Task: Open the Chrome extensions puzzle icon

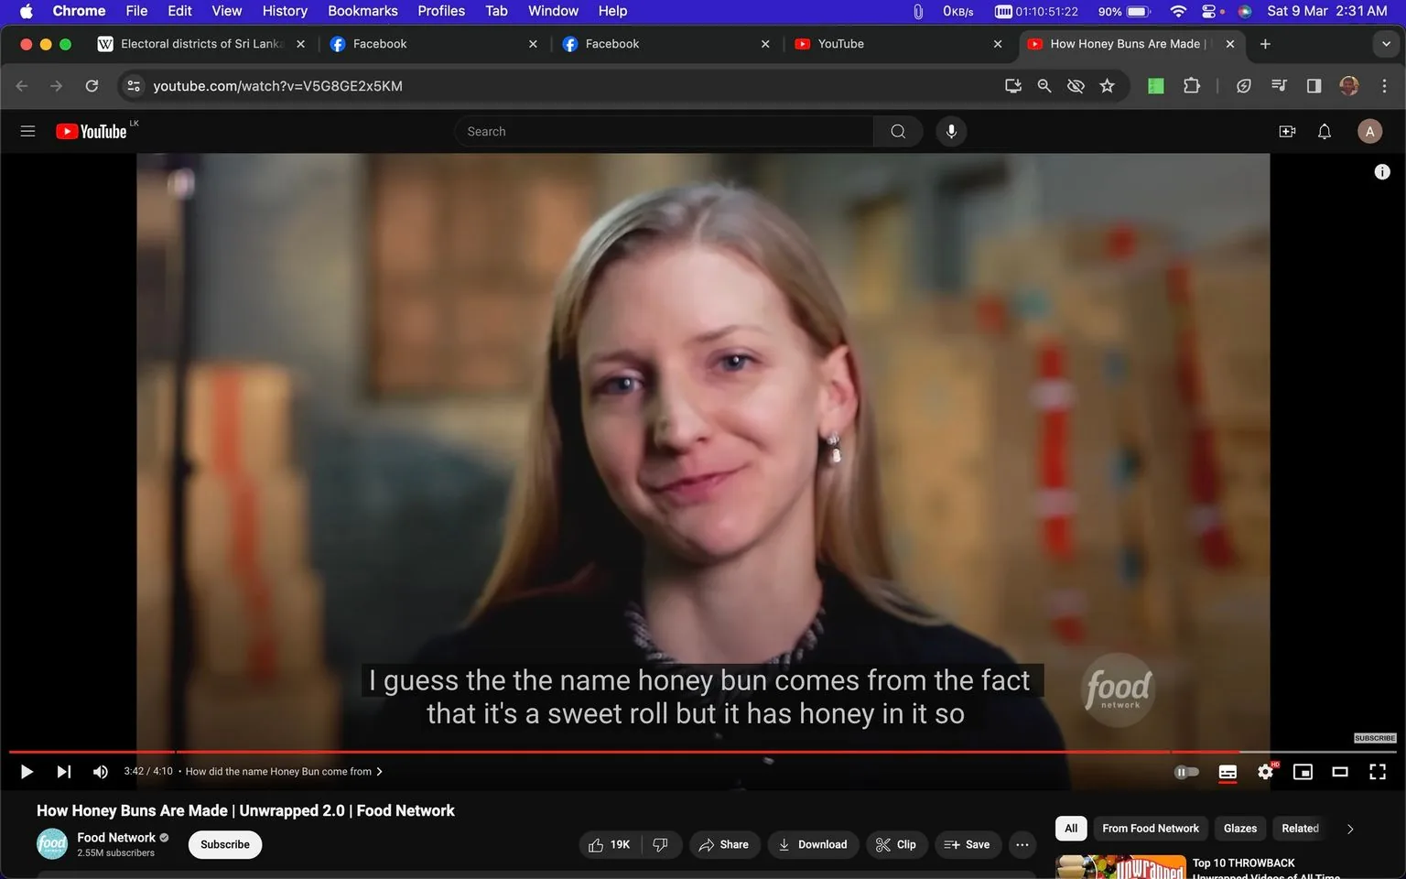Action: [1191, 85]
